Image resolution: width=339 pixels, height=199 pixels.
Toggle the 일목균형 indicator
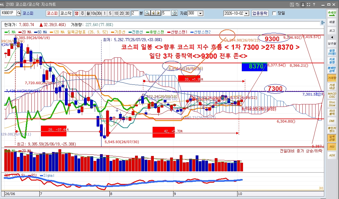click(332, 138)
